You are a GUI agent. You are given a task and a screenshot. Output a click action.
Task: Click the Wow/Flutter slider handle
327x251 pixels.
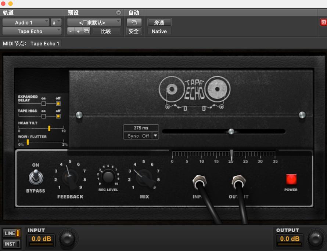point(28,142)
